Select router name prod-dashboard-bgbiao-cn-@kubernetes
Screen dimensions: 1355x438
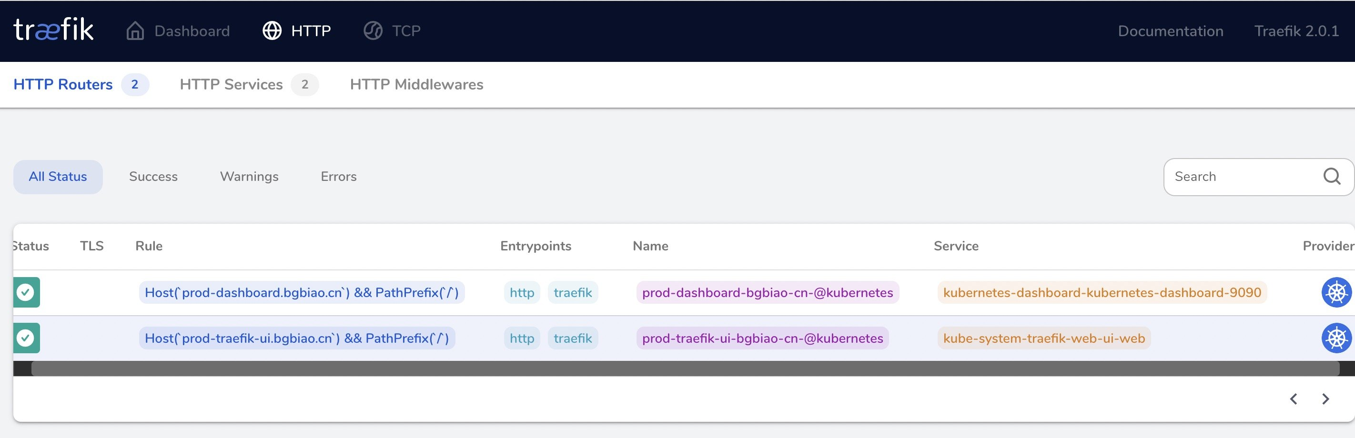(768, 292)
